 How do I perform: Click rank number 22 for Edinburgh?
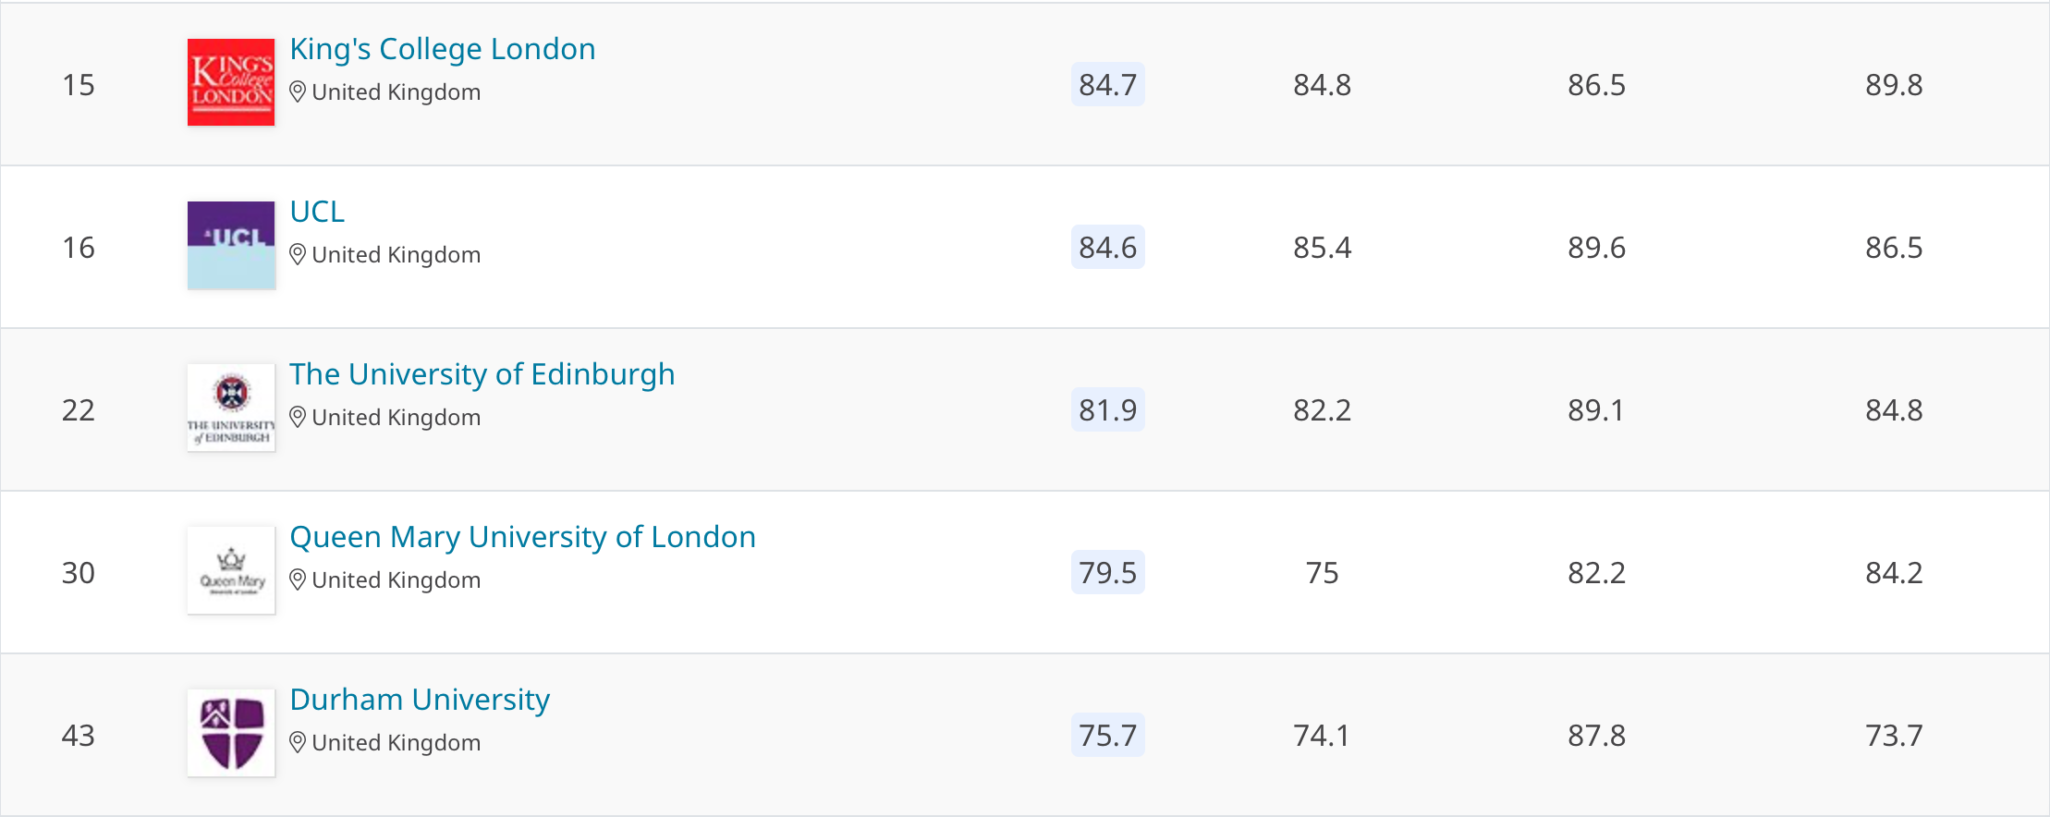79,410
